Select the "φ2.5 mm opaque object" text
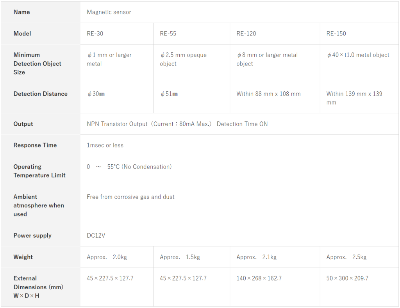This screenshot has width=400, height=308. (183, 59)
